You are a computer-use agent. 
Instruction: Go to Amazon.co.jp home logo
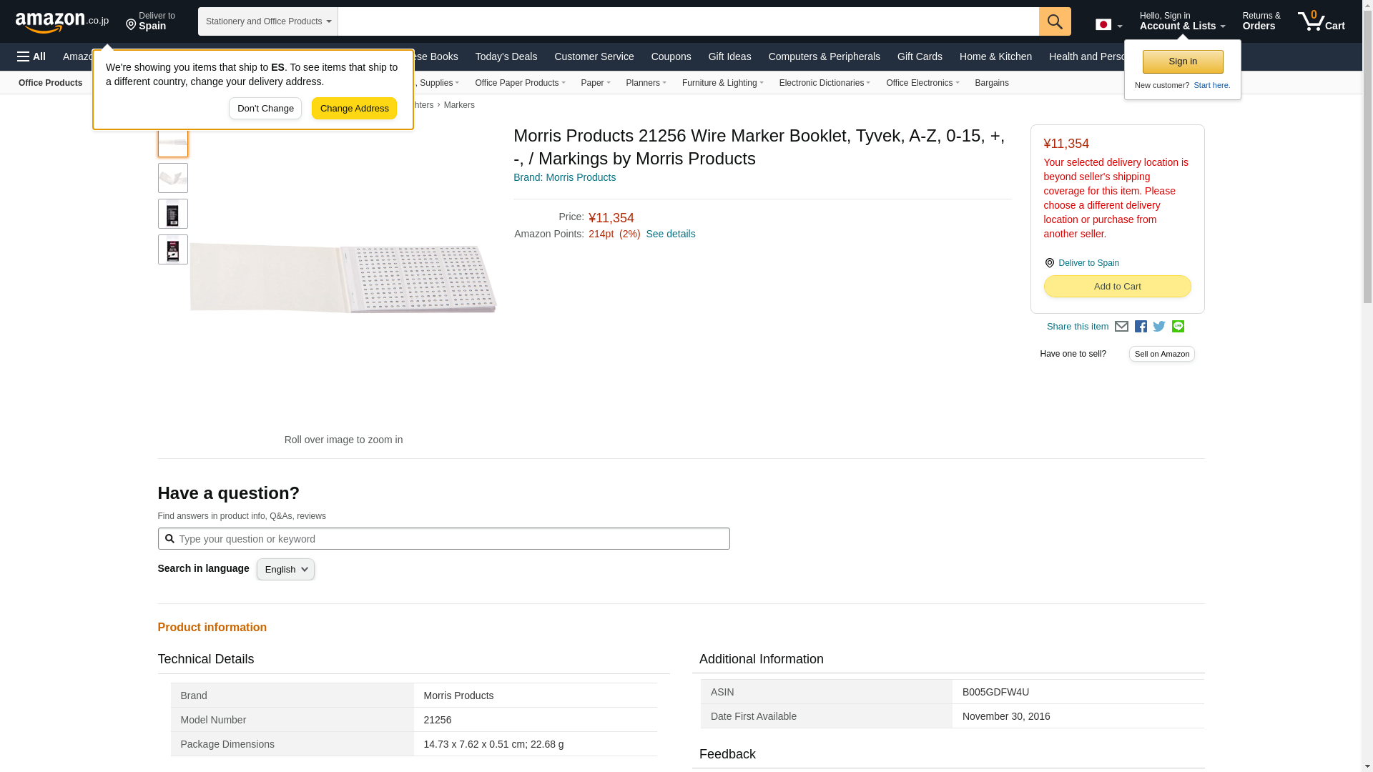pos(61,22)
